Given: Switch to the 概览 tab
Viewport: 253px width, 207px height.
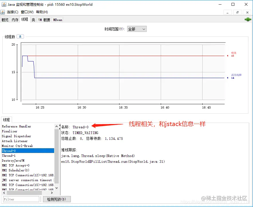Looking at the screenshot, I should tap(5, 20).
